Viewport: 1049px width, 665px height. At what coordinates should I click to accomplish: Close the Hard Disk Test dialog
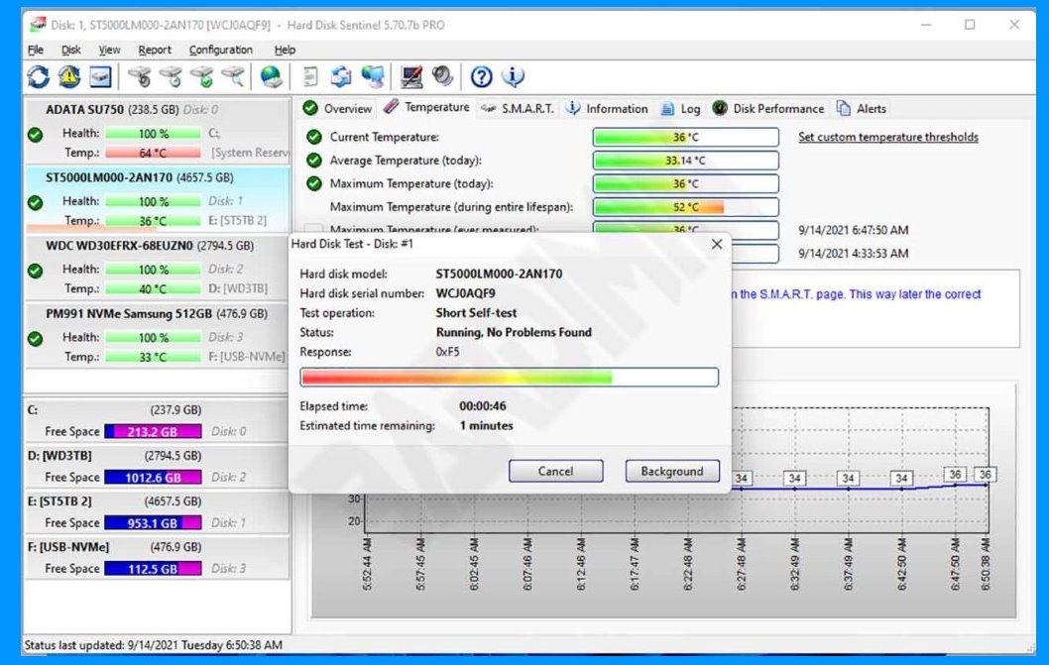tap(717, 244)
